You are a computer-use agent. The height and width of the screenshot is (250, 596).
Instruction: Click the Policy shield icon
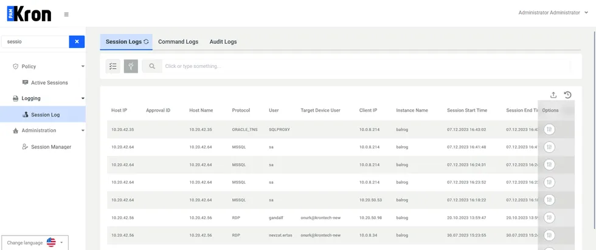coord(16,66)
